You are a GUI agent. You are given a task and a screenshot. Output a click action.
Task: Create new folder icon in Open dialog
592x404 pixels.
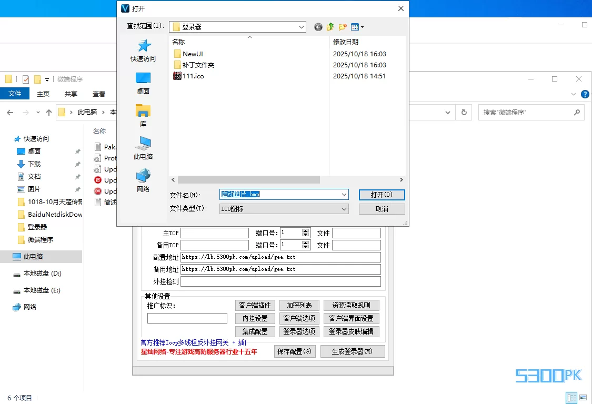click(x=343, y=27)
